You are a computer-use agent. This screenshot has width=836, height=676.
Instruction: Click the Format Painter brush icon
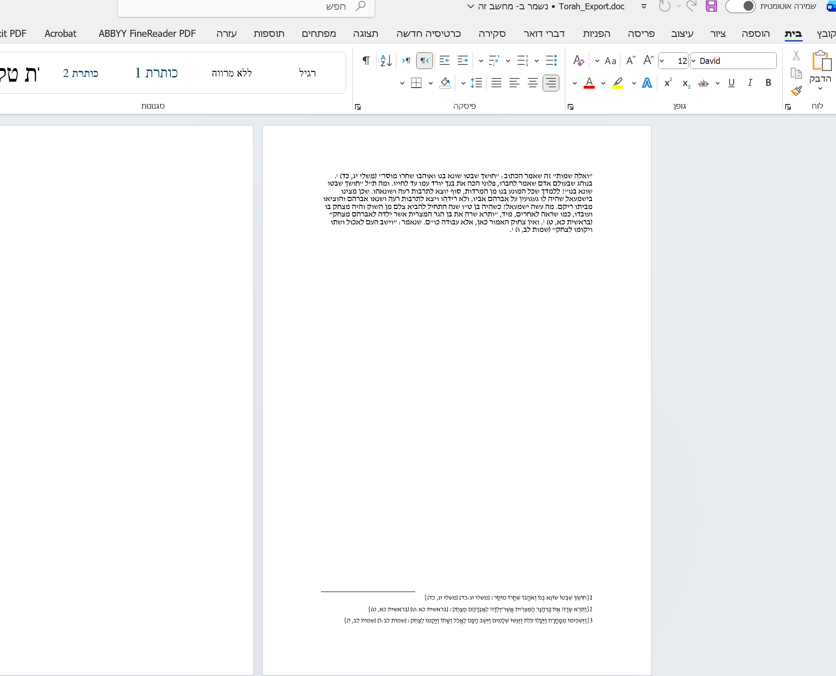click(796, 91)
